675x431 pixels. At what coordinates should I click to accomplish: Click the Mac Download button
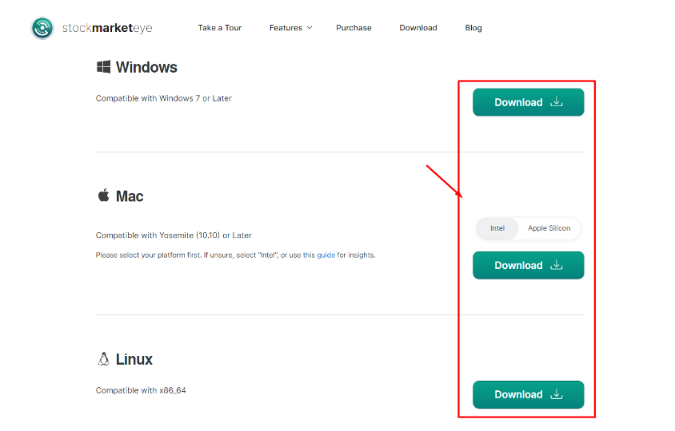[528, 265]
